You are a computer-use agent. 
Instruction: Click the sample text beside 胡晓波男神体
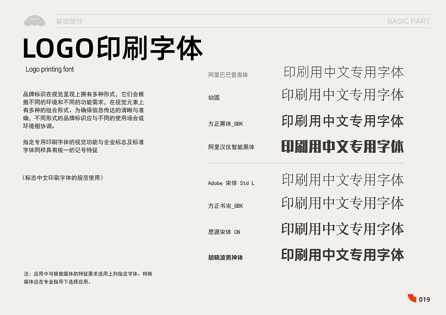point(343,255)
